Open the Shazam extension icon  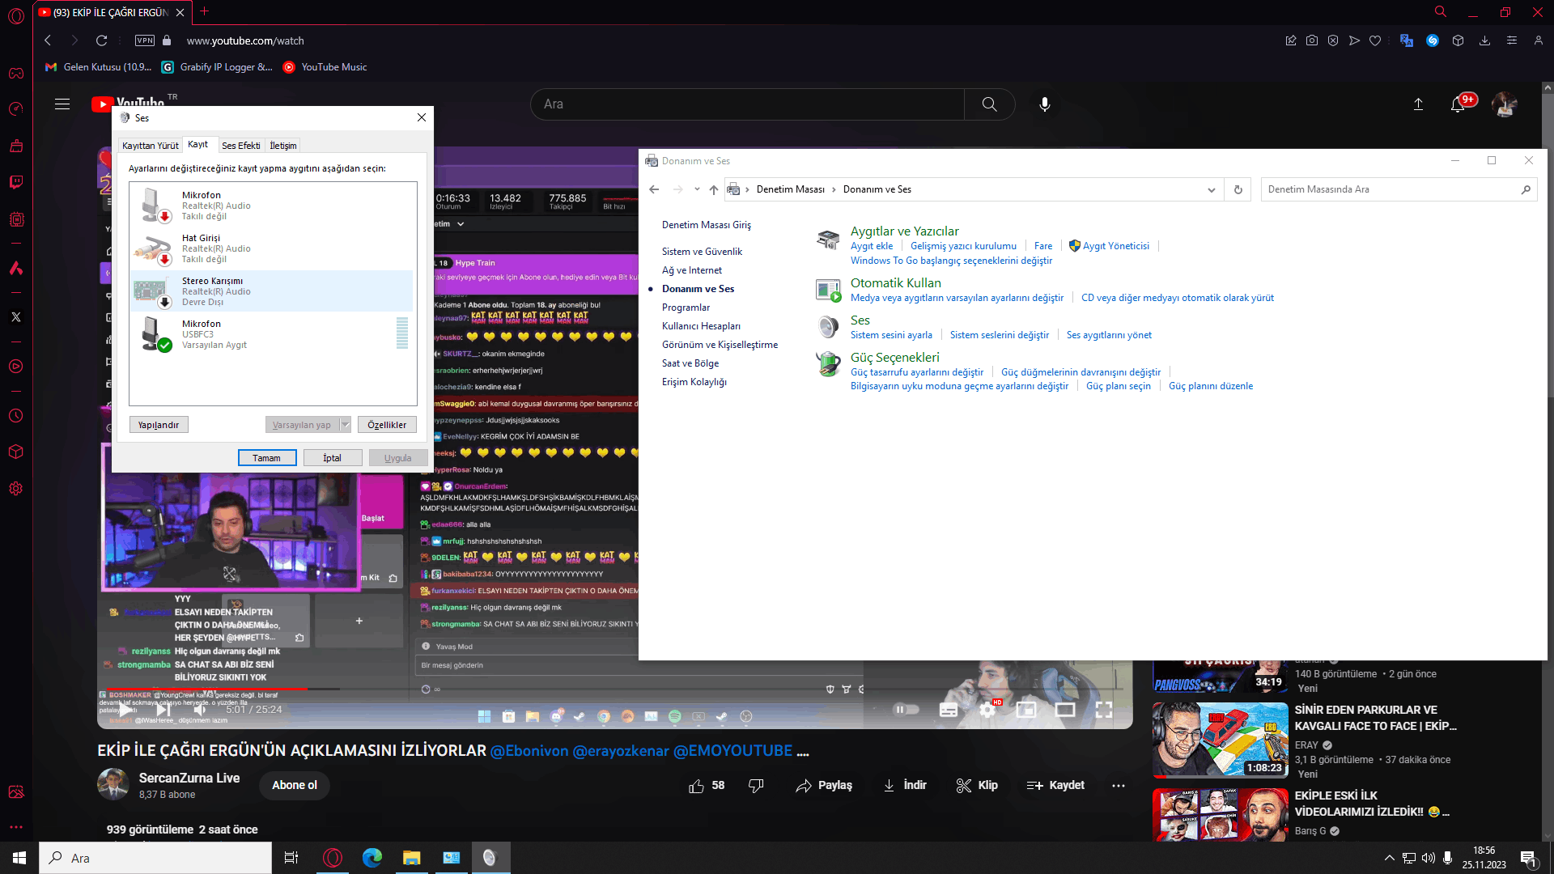coord(1433,40)
